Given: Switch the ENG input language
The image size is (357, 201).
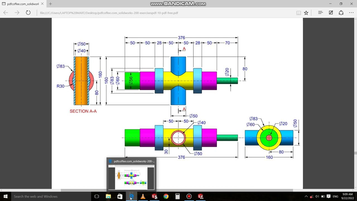Looking at the screenshot, I should (336, 197).
